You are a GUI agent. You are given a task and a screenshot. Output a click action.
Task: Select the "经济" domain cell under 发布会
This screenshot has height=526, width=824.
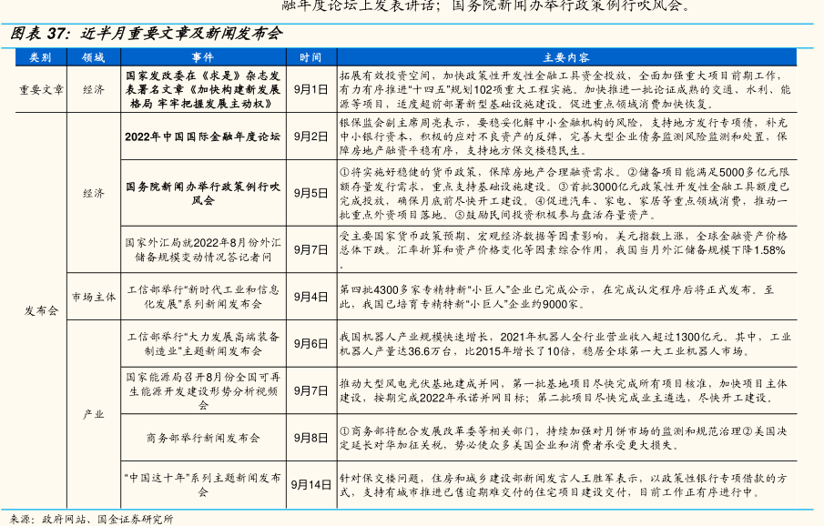click(94, 193)
